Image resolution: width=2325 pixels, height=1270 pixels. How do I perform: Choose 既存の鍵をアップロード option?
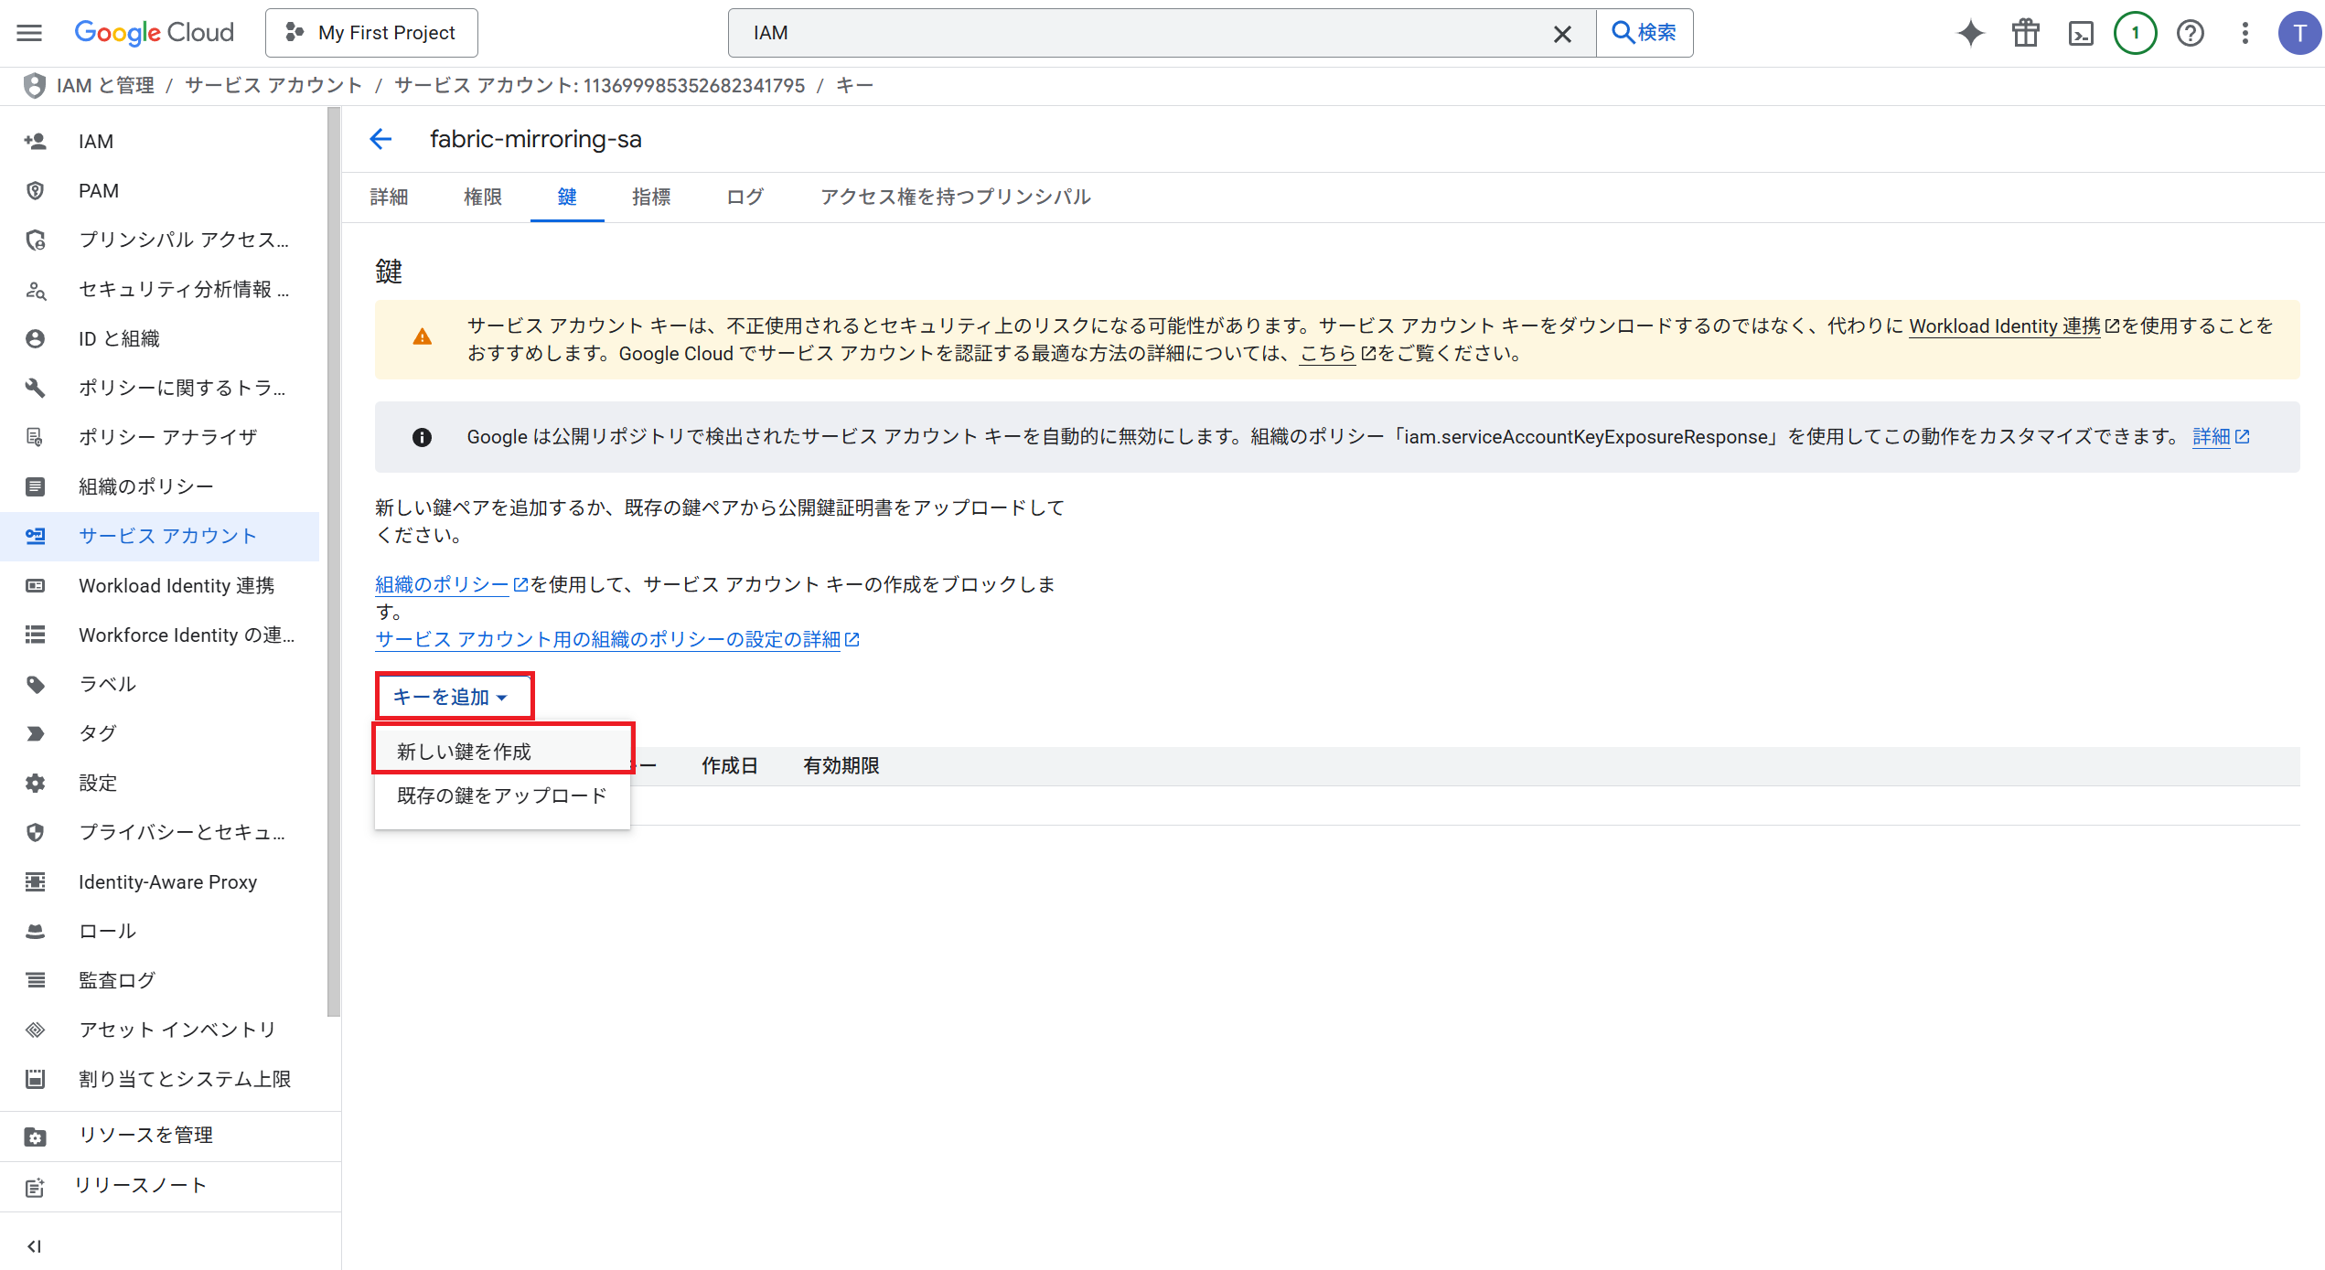[x=501, y=795]
